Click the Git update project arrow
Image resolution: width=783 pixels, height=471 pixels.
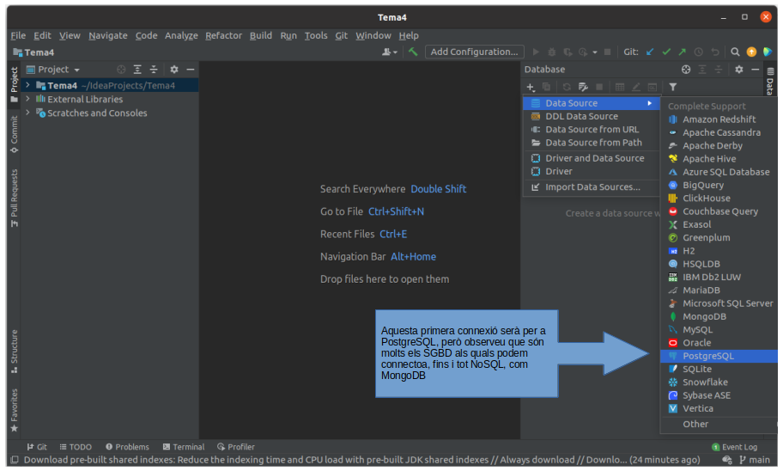[x=650, y=52]
